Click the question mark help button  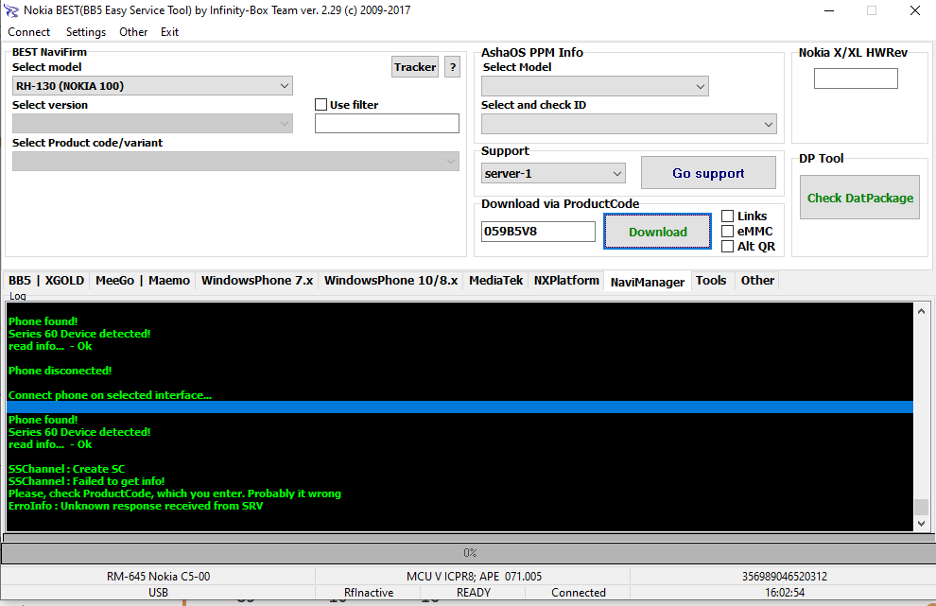(x=453, y=67)
